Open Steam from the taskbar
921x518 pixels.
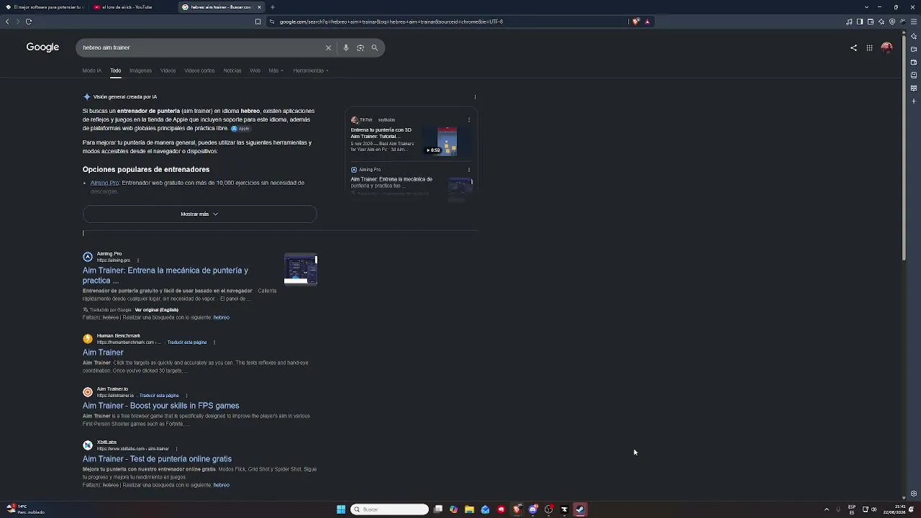[580, 509]
